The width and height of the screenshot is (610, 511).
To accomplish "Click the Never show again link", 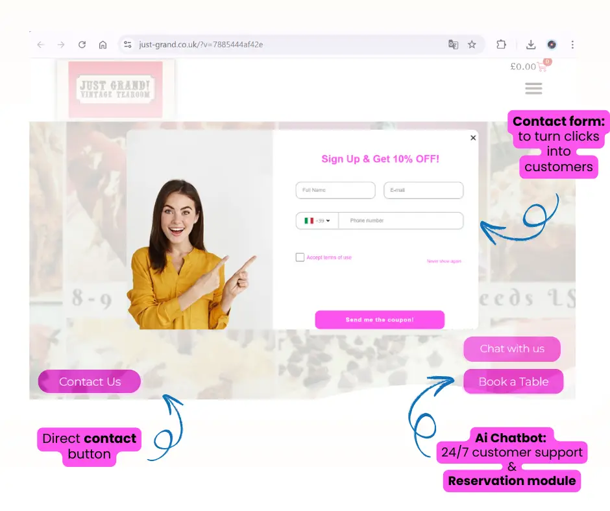I will pos(444,261).
